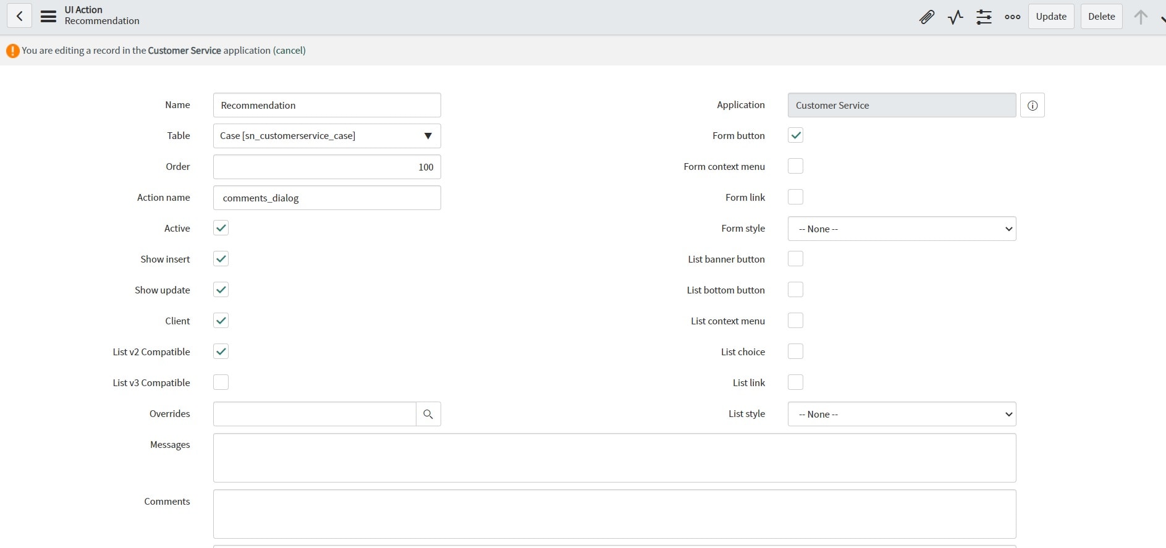Open Overrides lookup magnifier icon

tap(428, 414)
